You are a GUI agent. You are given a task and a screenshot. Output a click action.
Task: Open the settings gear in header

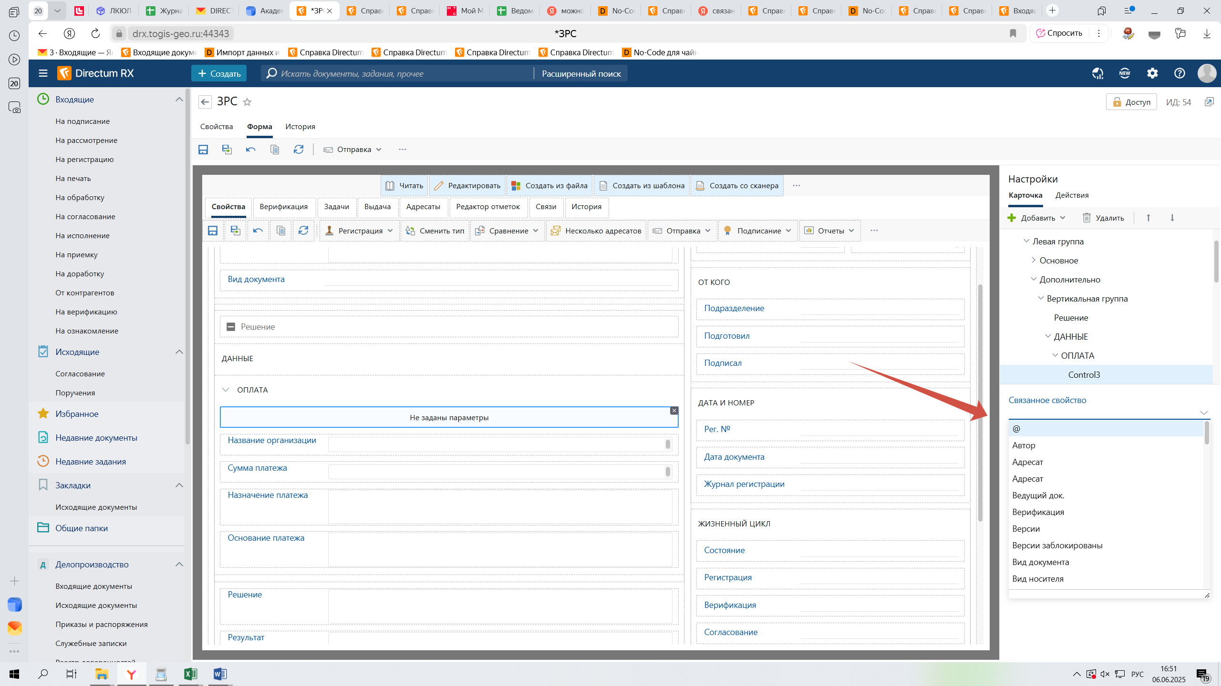point(1152,73)
